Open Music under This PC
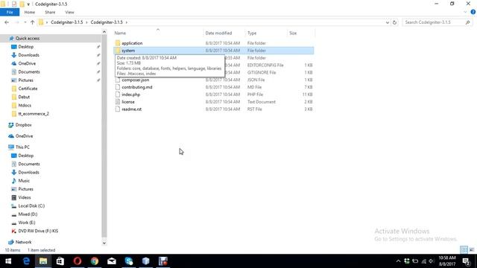Screen dimensions: 477x268 click(x=24, y=181)
